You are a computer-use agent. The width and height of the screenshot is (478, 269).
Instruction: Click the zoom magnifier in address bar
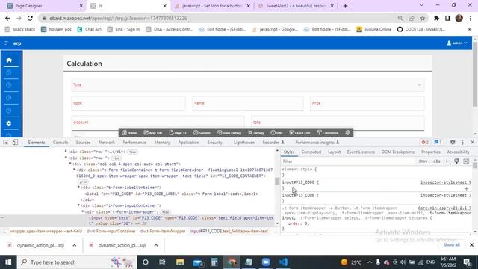coord(400,18)
